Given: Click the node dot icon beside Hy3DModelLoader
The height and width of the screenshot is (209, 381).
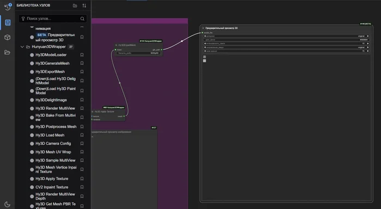Looking at the screenshot, I should (32, 55).
